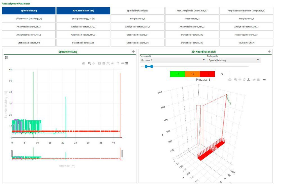The height and width of the screenshot is (187, 281).
Task: Select orbital rotation mode on the 3D plot
Action: coord(244,79)
